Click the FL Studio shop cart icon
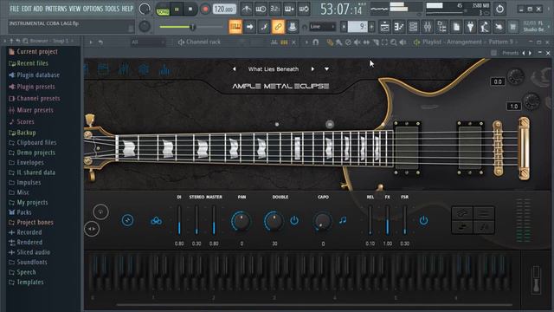 pyautogui.click(x=512, y=27)
